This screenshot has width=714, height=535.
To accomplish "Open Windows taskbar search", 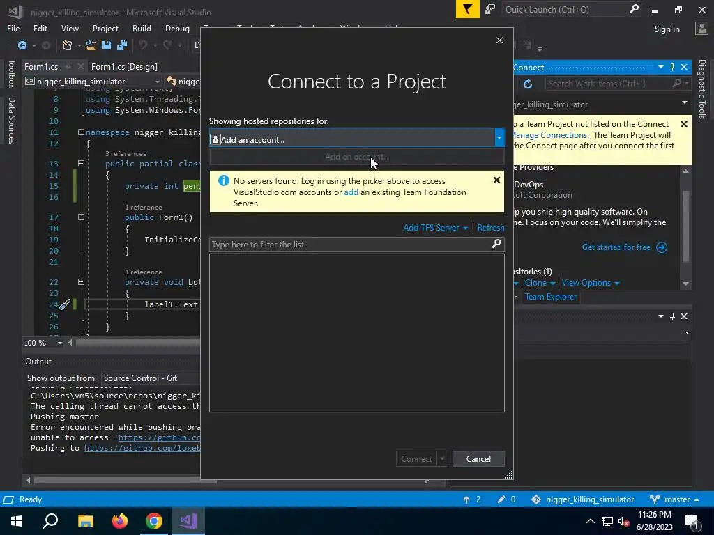I will coord(50,521).
